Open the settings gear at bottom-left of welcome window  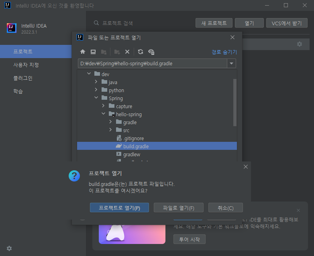pos(9,248)
